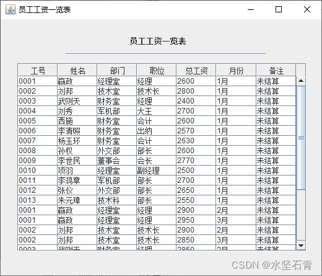The image size is (322, 276).
Task: Click the 月份 column header
Action: (236, 71)
